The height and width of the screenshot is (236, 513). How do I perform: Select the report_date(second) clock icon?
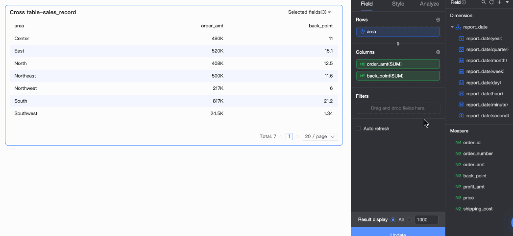[x=461, y=115]
